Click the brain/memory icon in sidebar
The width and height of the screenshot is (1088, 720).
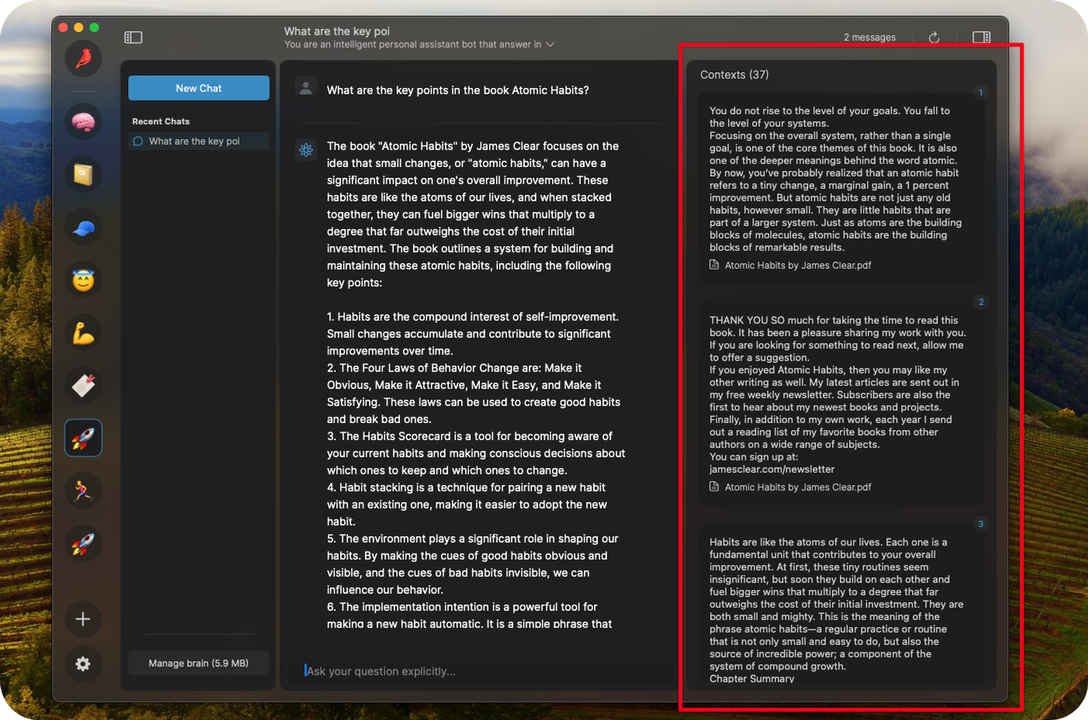click(x=83, y=122)
